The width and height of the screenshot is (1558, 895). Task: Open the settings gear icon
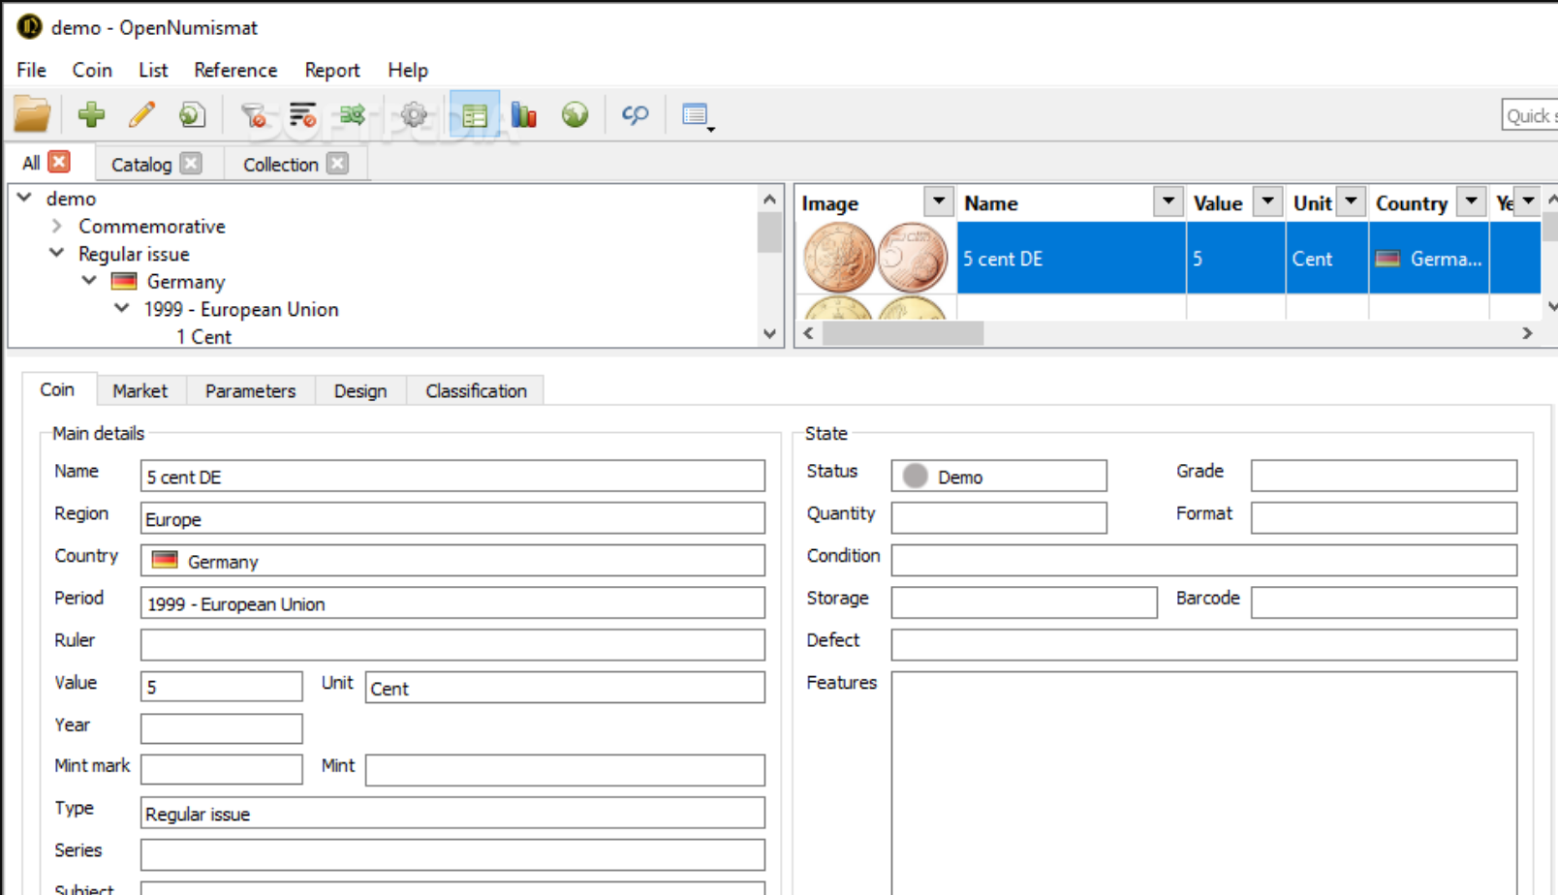pos(414,114)
